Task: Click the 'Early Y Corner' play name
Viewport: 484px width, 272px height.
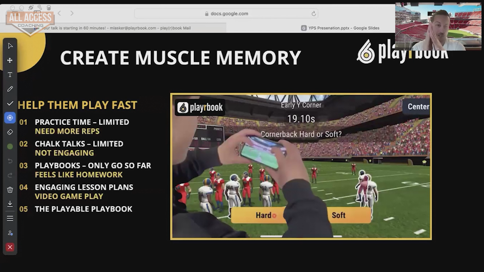Action: [301, 105]
